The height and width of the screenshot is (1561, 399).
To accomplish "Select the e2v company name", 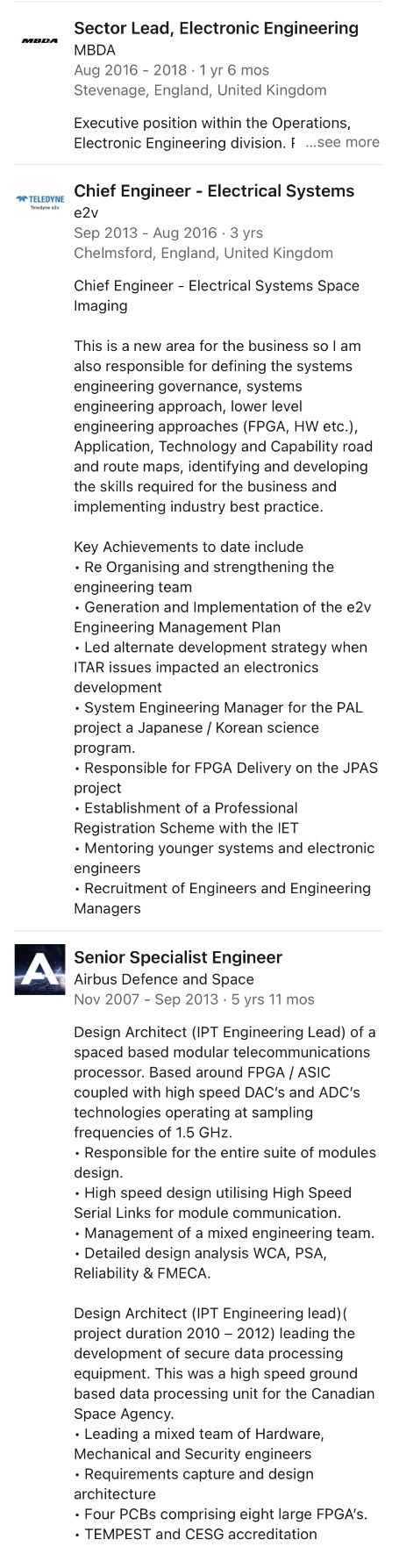I will click(86, 213).
